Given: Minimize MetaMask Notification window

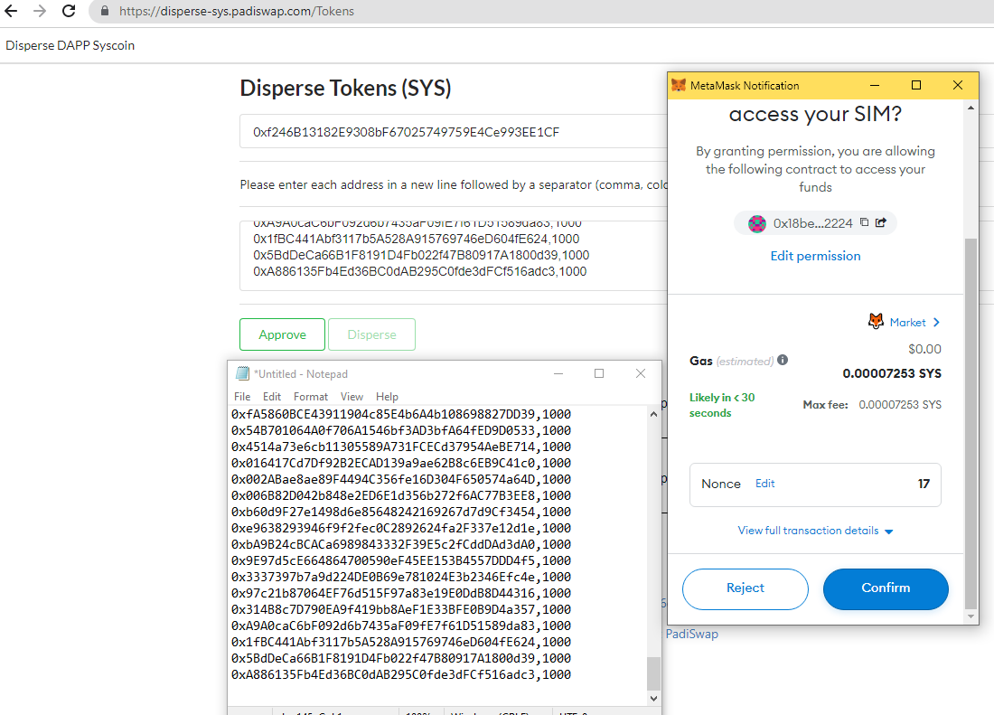Looking at the screenshot, I should [875, 85].
